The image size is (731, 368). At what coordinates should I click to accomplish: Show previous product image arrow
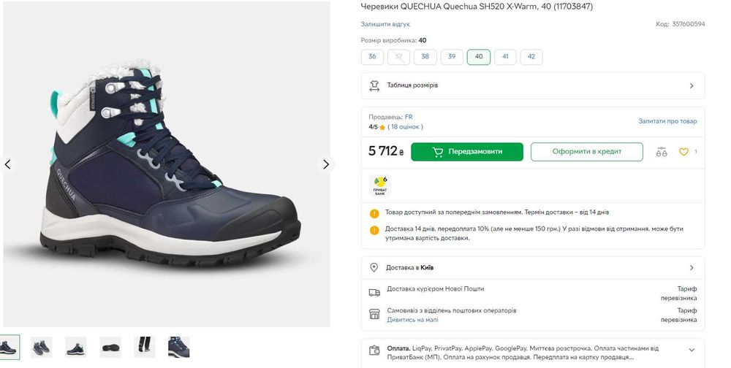click(x=8, y=164)
